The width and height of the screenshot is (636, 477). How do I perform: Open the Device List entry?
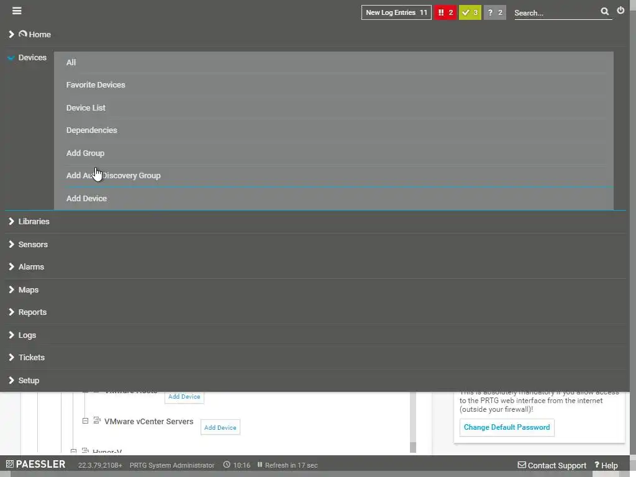pos(86,108)
